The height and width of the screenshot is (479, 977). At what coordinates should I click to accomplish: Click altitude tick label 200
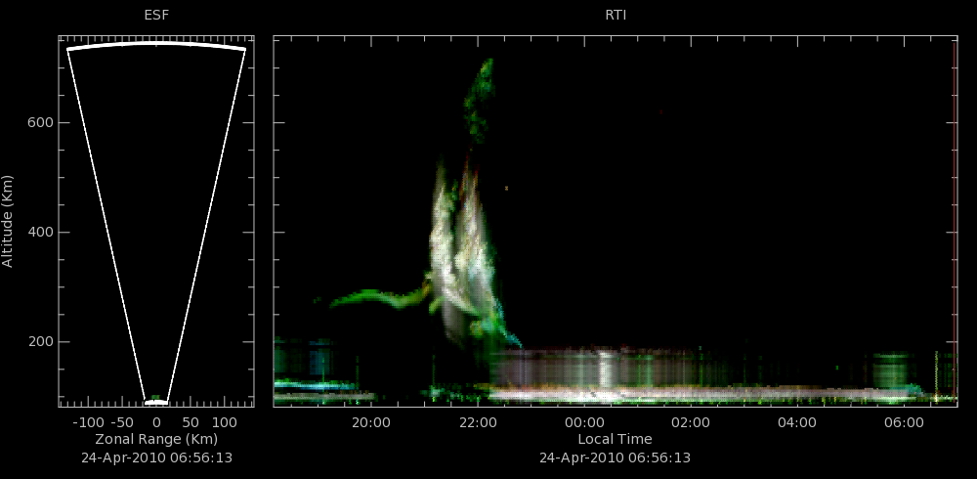coord(40,342)
